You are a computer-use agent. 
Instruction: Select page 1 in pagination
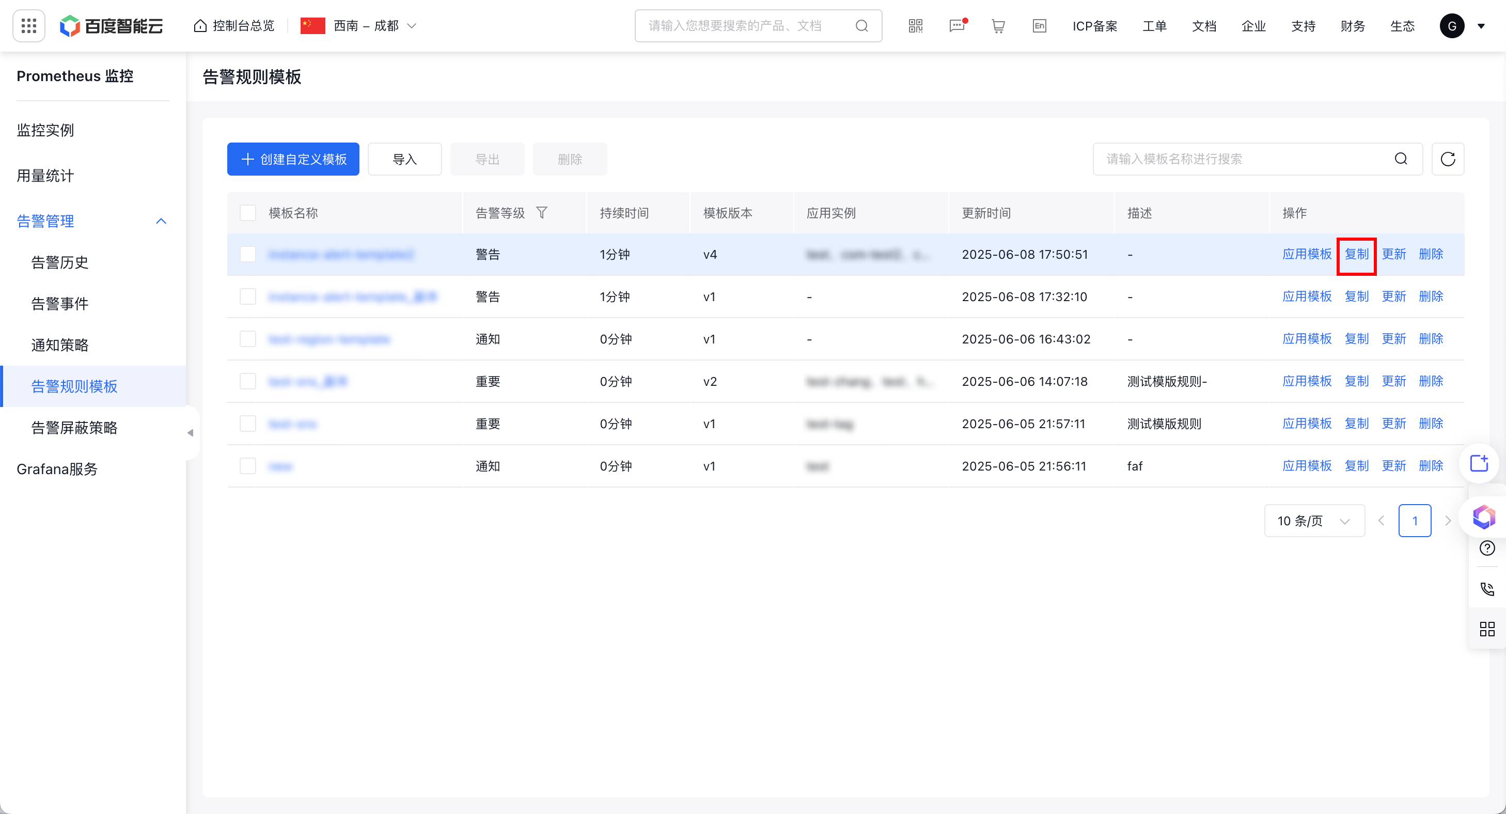(1414, 521)
